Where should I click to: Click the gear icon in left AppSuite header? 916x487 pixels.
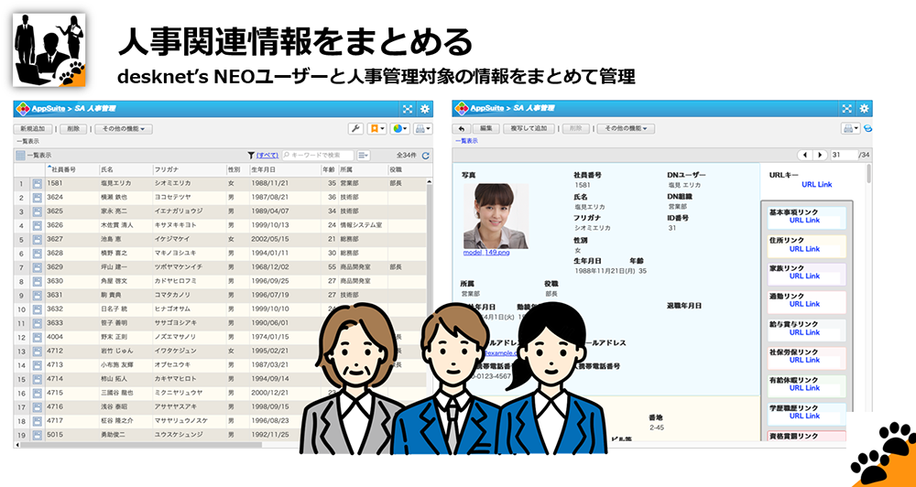click(x=425, y=108)
